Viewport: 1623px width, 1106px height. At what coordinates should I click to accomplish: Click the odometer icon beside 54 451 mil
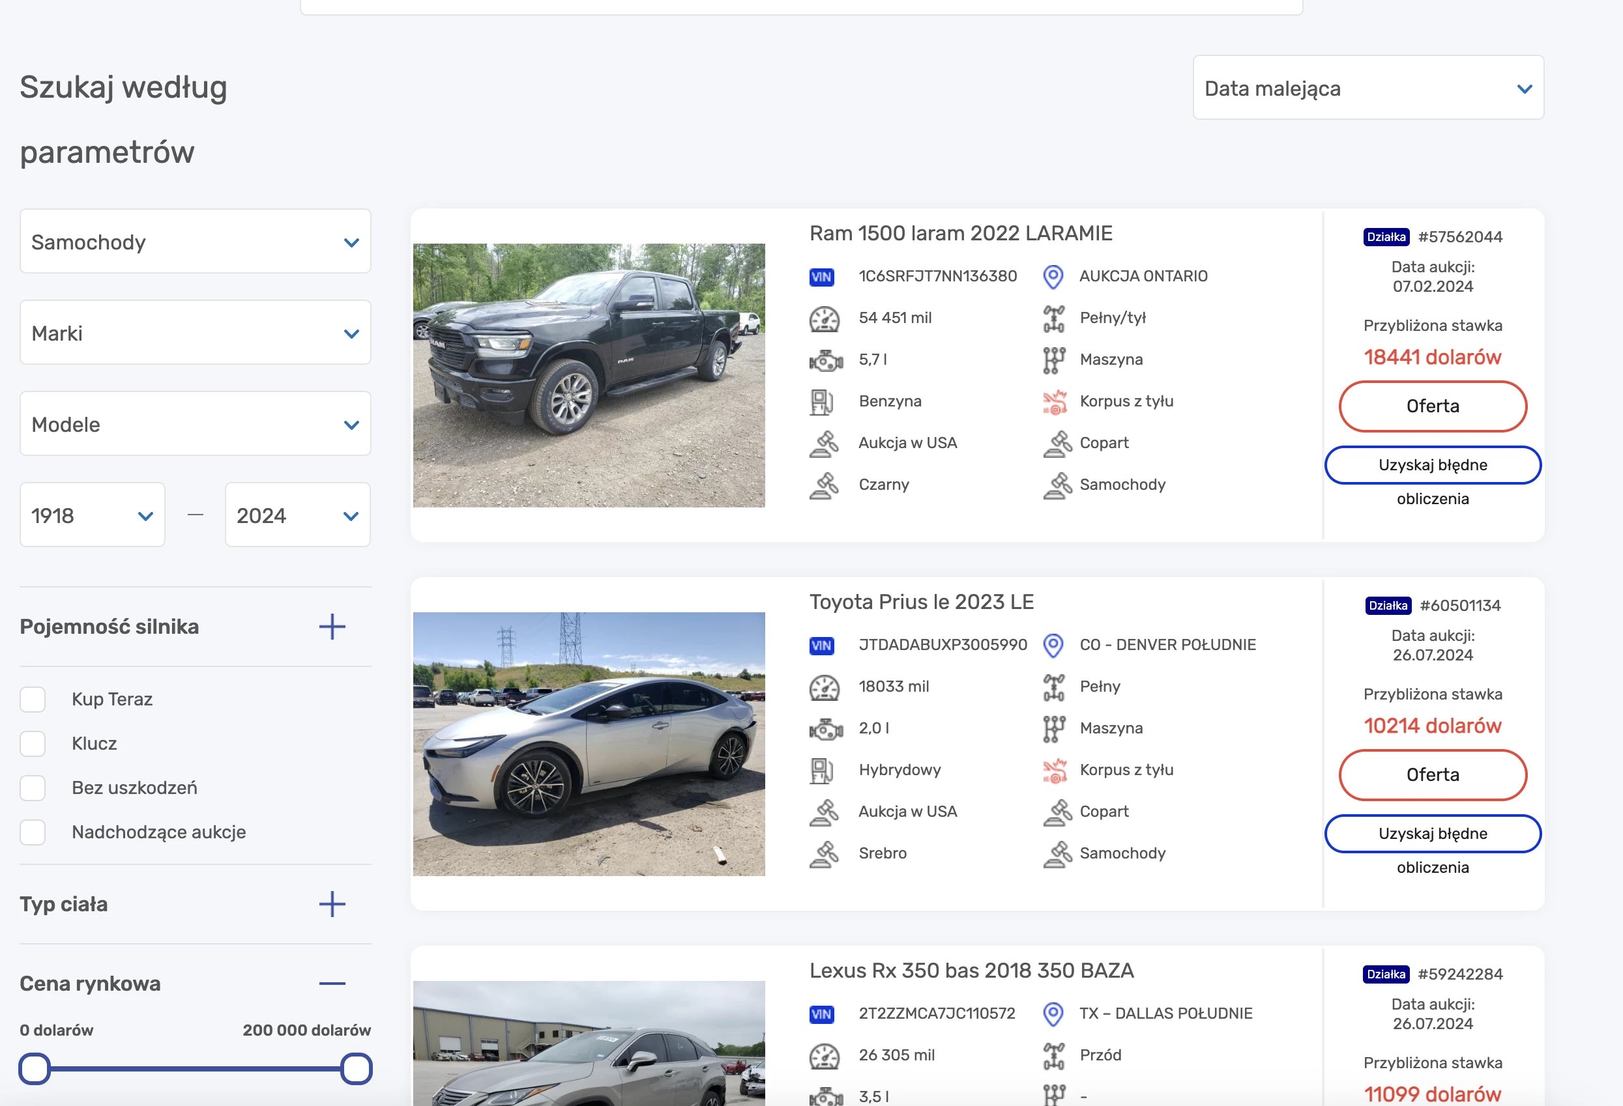[x=824, y=319]
